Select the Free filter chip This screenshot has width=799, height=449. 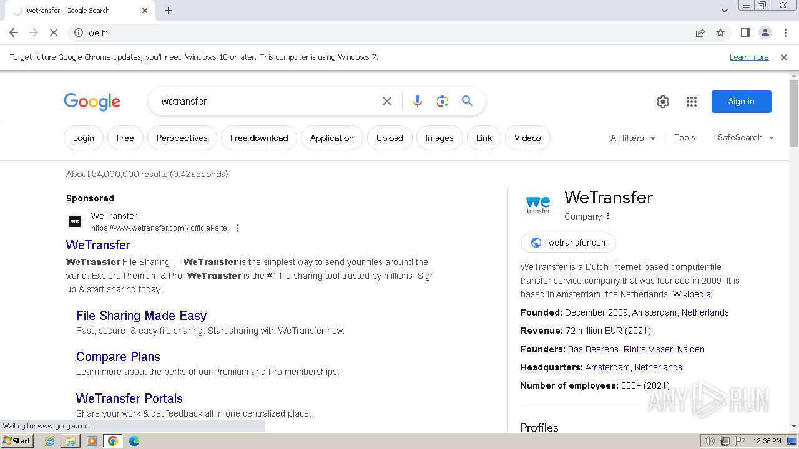click(x=125, y=138)
